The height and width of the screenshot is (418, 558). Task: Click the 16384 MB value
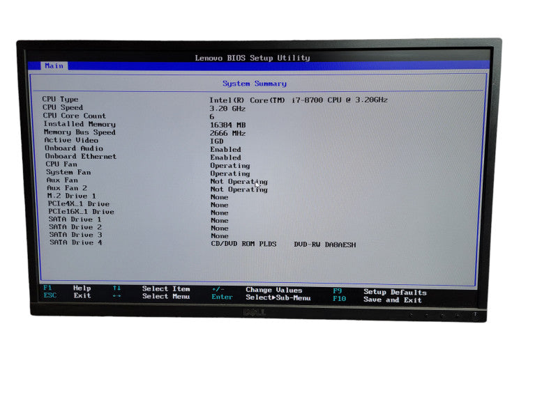pyautogui.click(x=228, y=125)
